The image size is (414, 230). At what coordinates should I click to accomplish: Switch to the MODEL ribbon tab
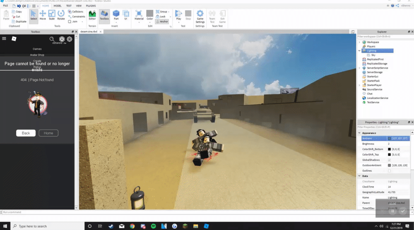tap(57, 6)
